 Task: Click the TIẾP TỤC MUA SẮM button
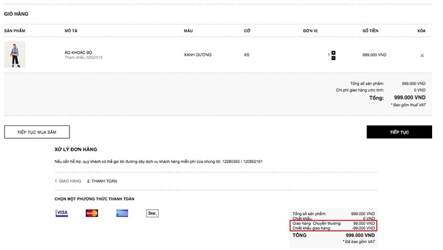(x=37, y=132)
